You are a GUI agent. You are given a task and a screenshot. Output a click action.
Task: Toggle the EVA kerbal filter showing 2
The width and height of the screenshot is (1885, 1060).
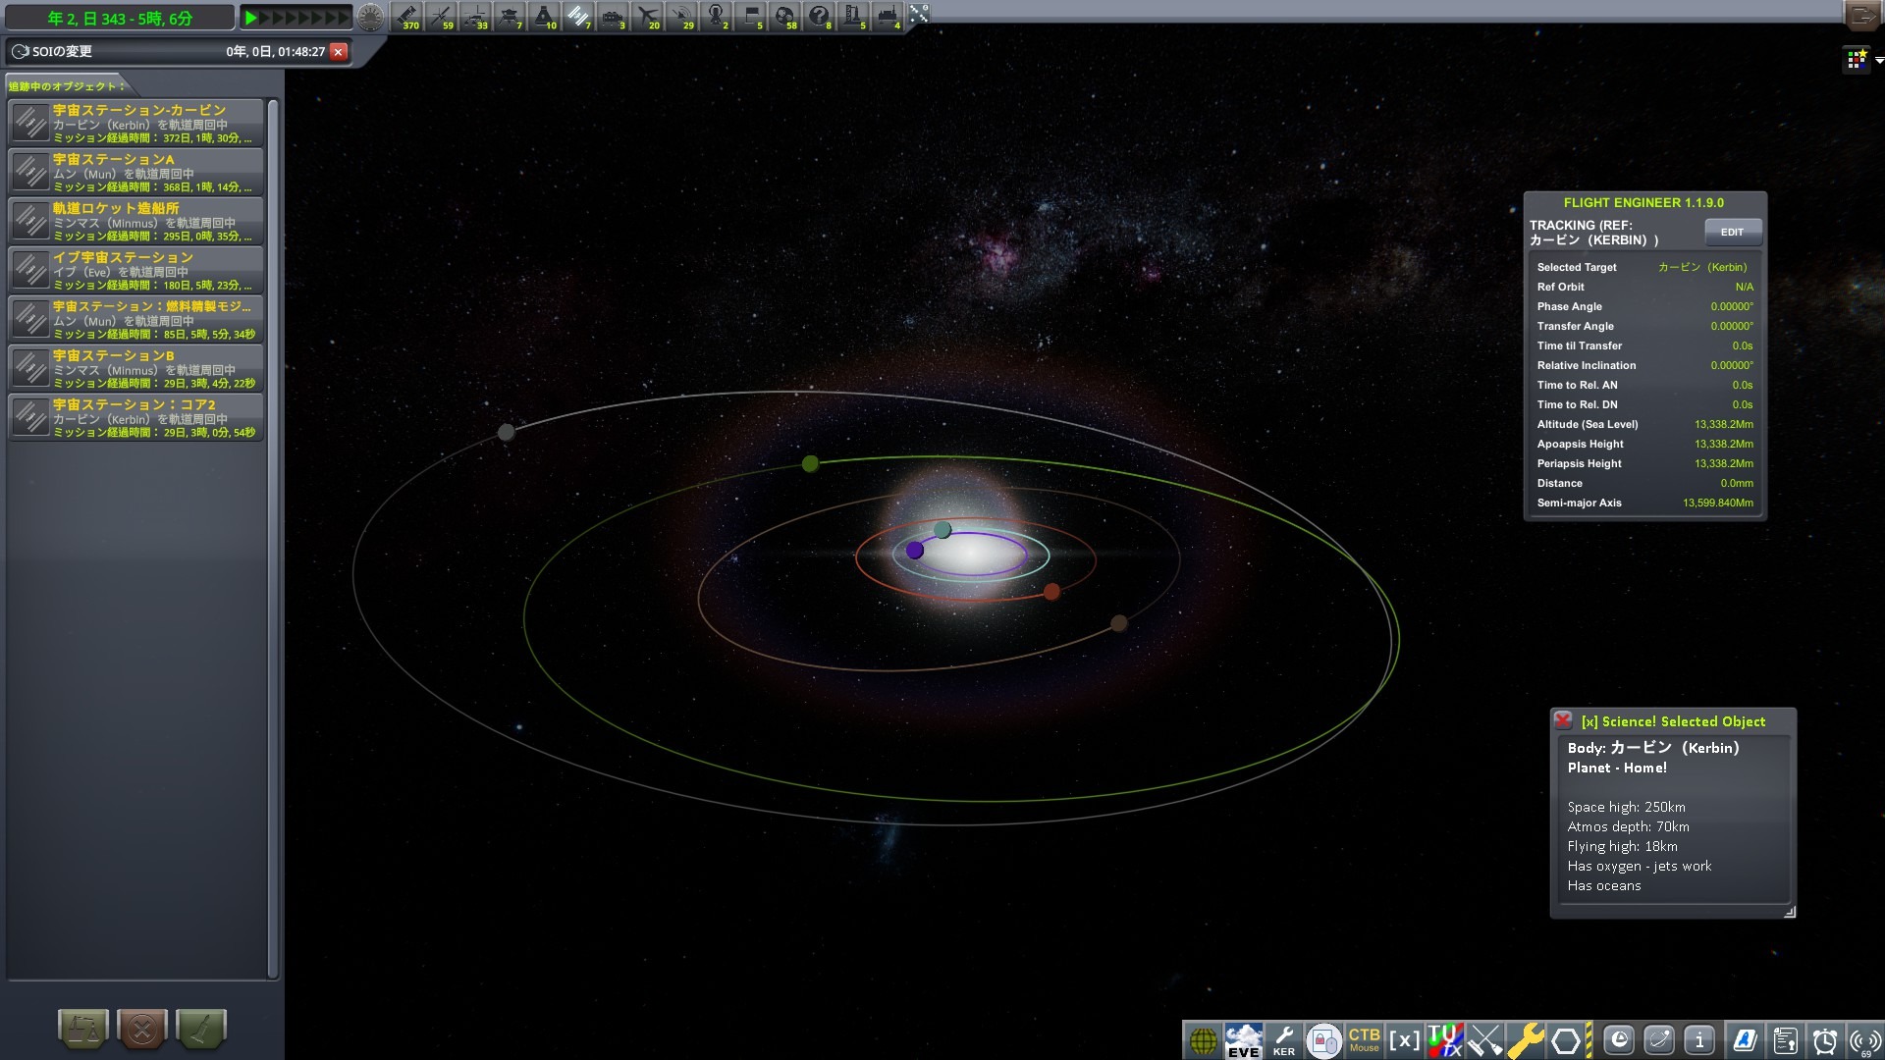pyautogui.click(x=716, y=16)
